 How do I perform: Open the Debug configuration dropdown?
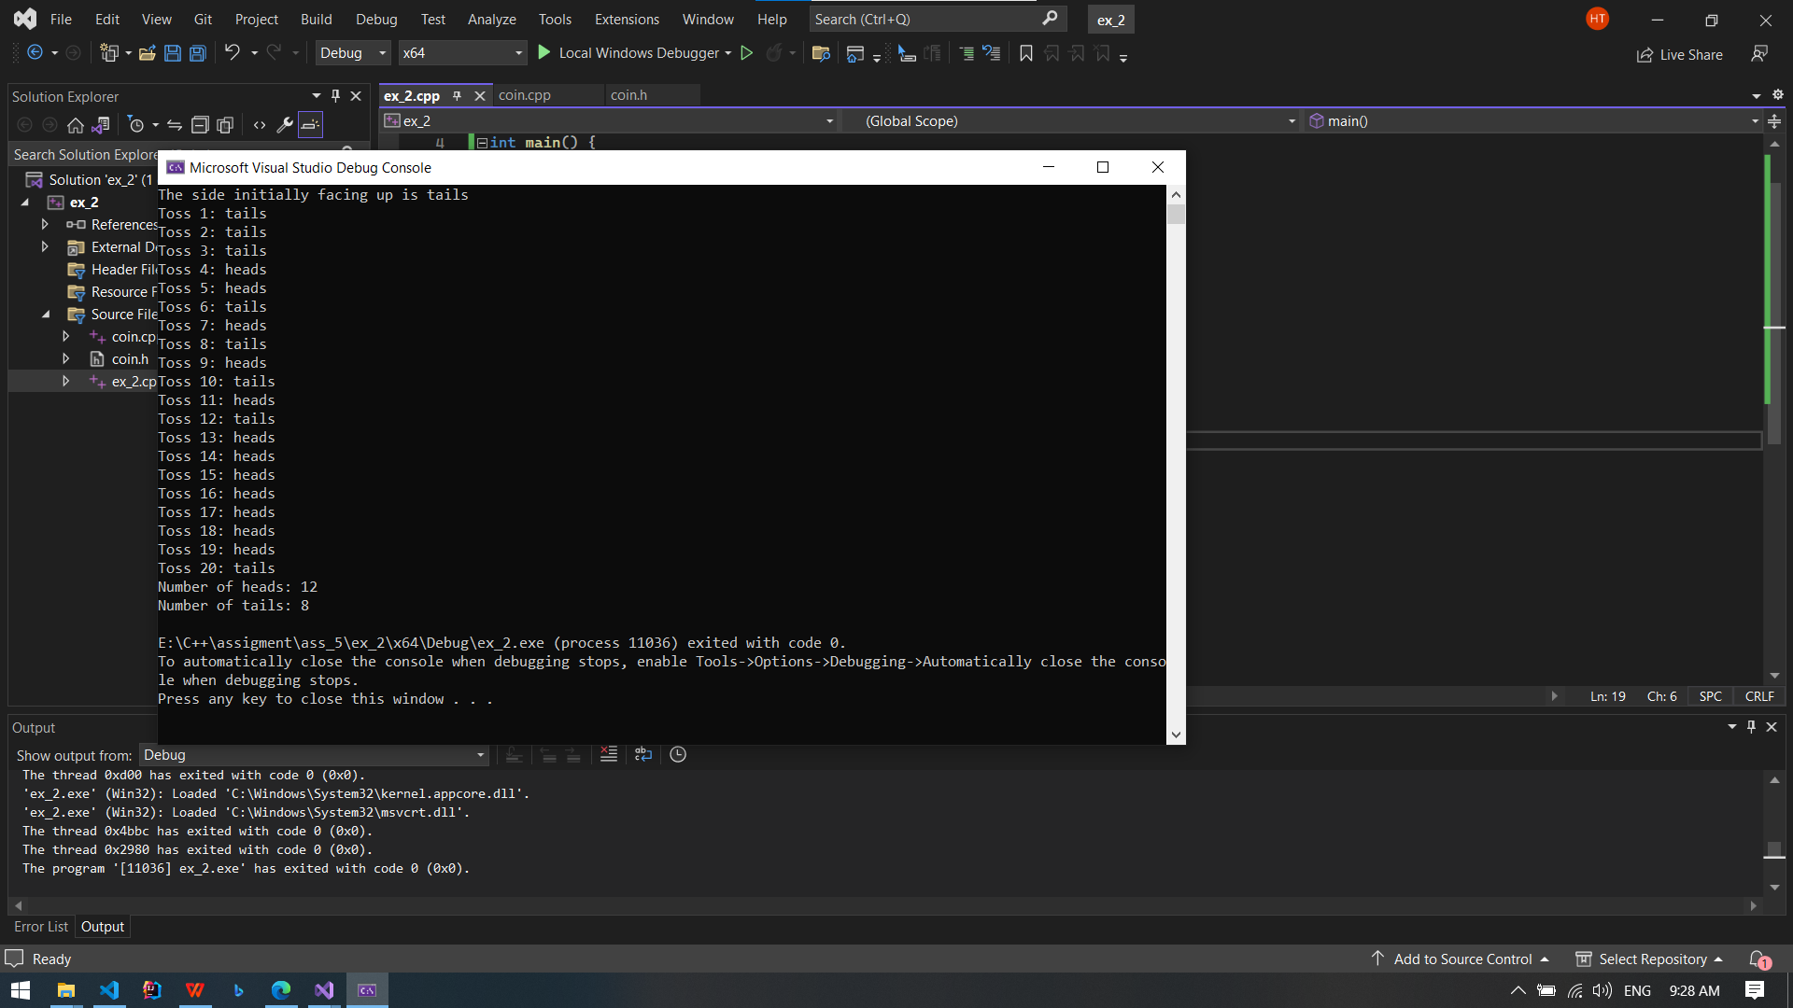353,53
